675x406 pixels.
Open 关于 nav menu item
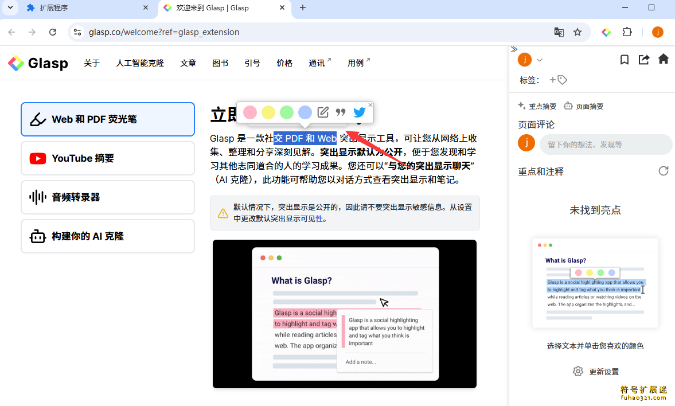click(92, 63)
